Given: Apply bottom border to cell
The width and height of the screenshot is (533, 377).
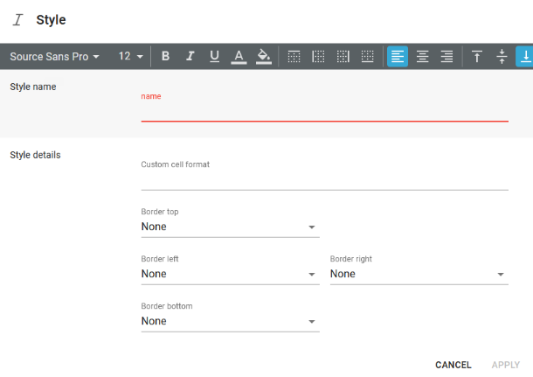Looking at the screenshot, I should (x=368, y=56).
